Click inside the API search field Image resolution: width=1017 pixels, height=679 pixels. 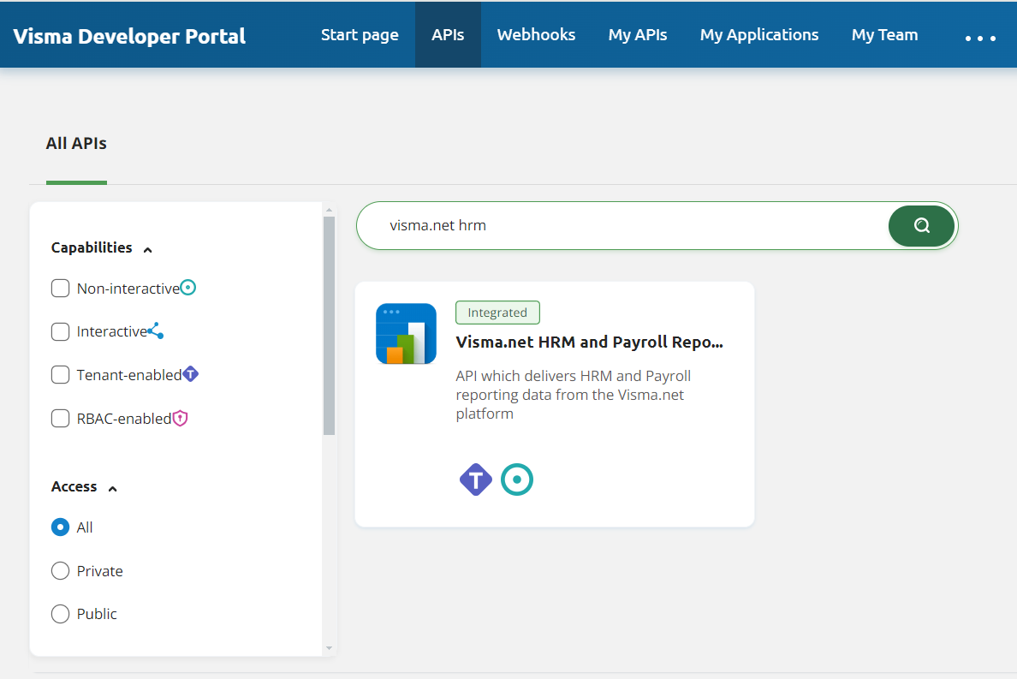click(x=599, y=225)
